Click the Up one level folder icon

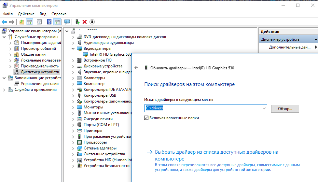[21, 22]
